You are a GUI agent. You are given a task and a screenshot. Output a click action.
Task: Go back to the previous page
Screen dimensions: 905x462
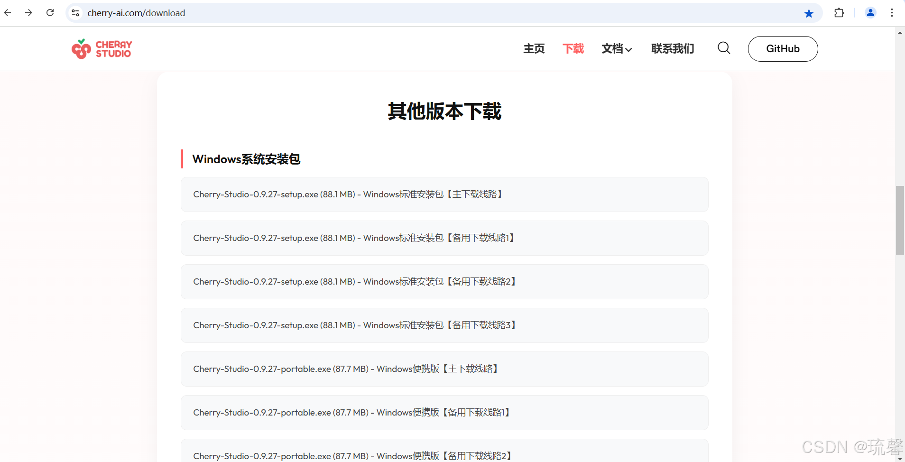(x=8, y=13)
